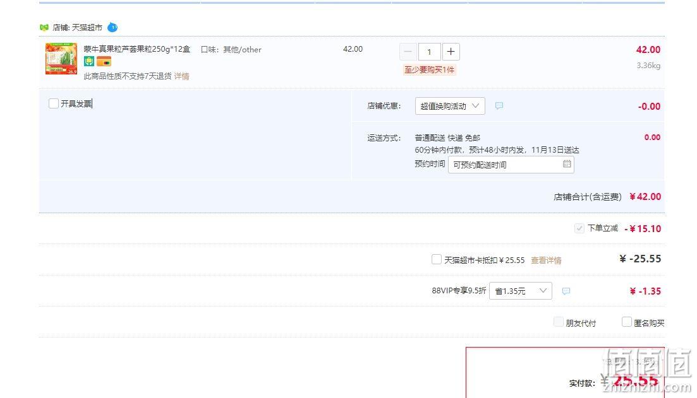697x398 pixels.
Task: Click the 运送方式 label
Action: (384, 138)
